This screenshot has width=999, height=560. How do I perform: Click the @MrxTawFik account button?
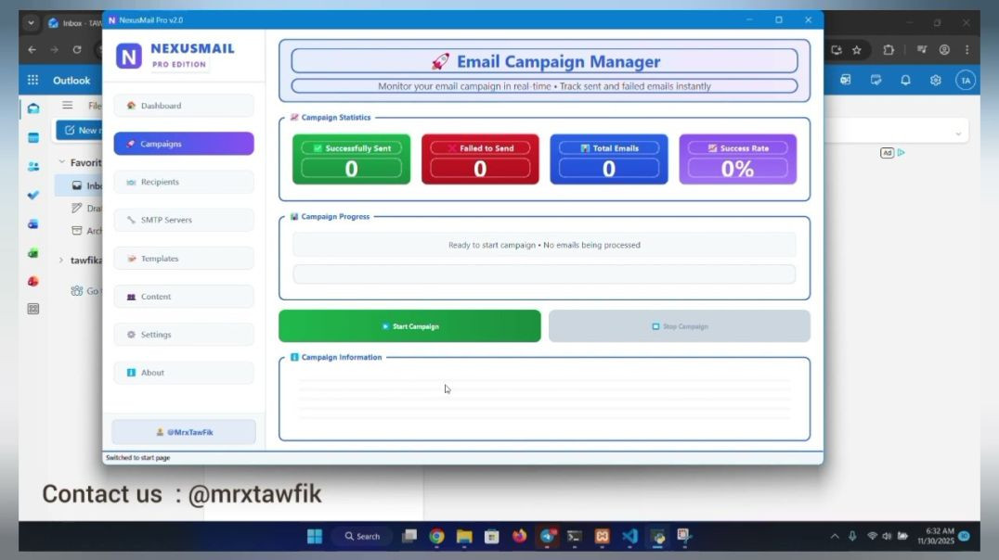(x=183, y=431)
